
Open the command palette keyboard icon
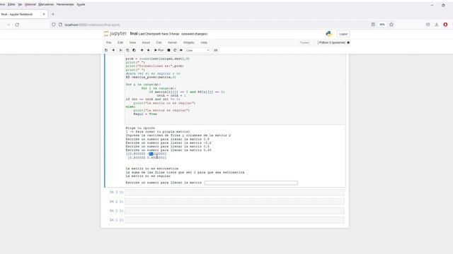(215, 50)
